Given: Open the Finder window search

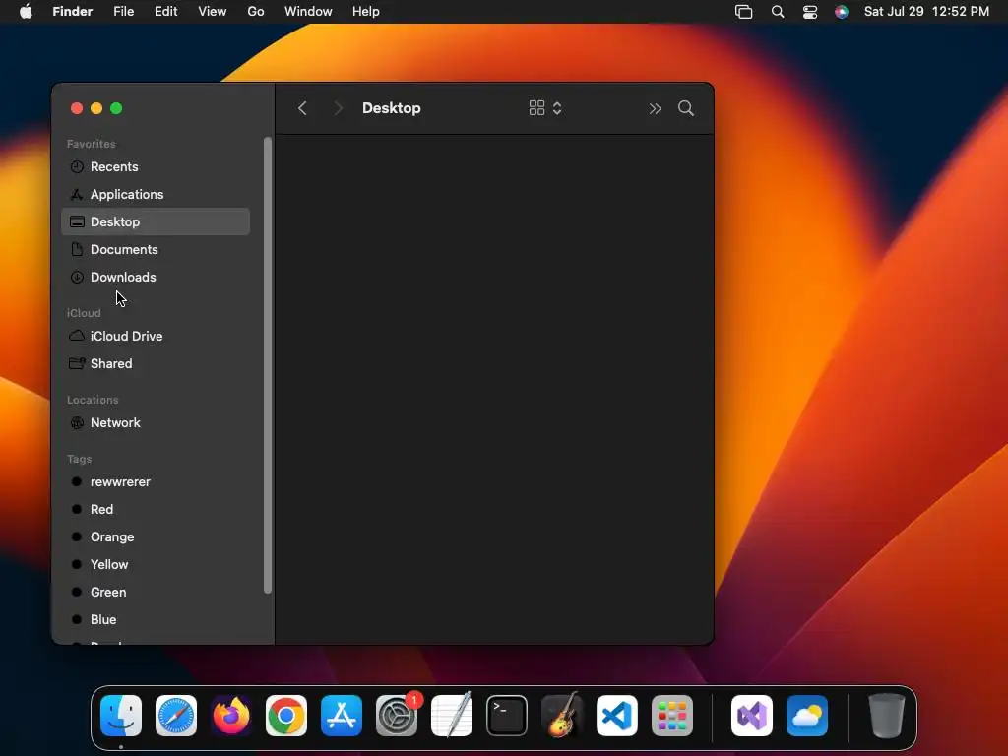Looking at the screenshot, I should coord(686,108).
